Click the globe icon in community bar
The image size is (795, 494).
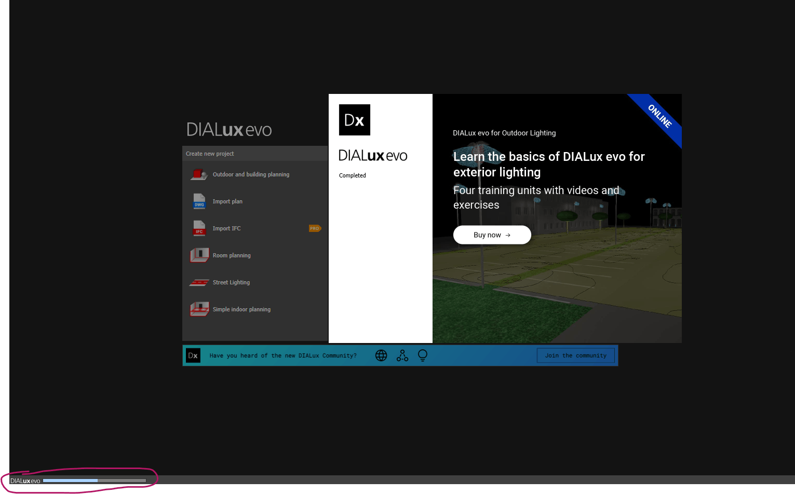(x=381, y=355)
